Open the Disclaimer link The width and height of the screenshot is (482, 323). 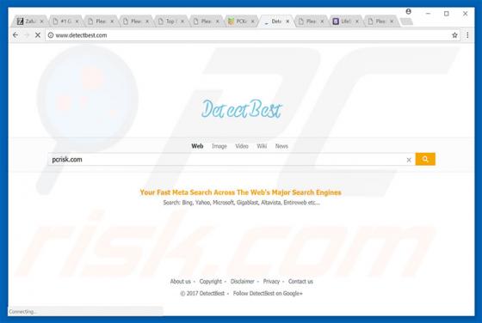[x=243, y=281]
